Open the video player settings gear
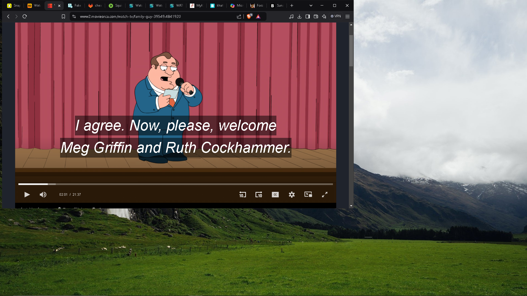 pyautogui.click(x=292, y=195)
